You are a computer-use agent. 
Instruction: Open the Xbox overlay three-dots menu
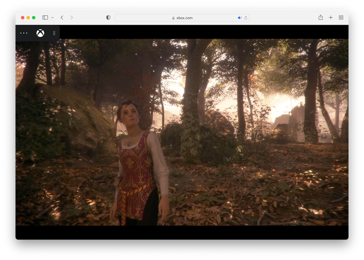[x=24, y=33]
